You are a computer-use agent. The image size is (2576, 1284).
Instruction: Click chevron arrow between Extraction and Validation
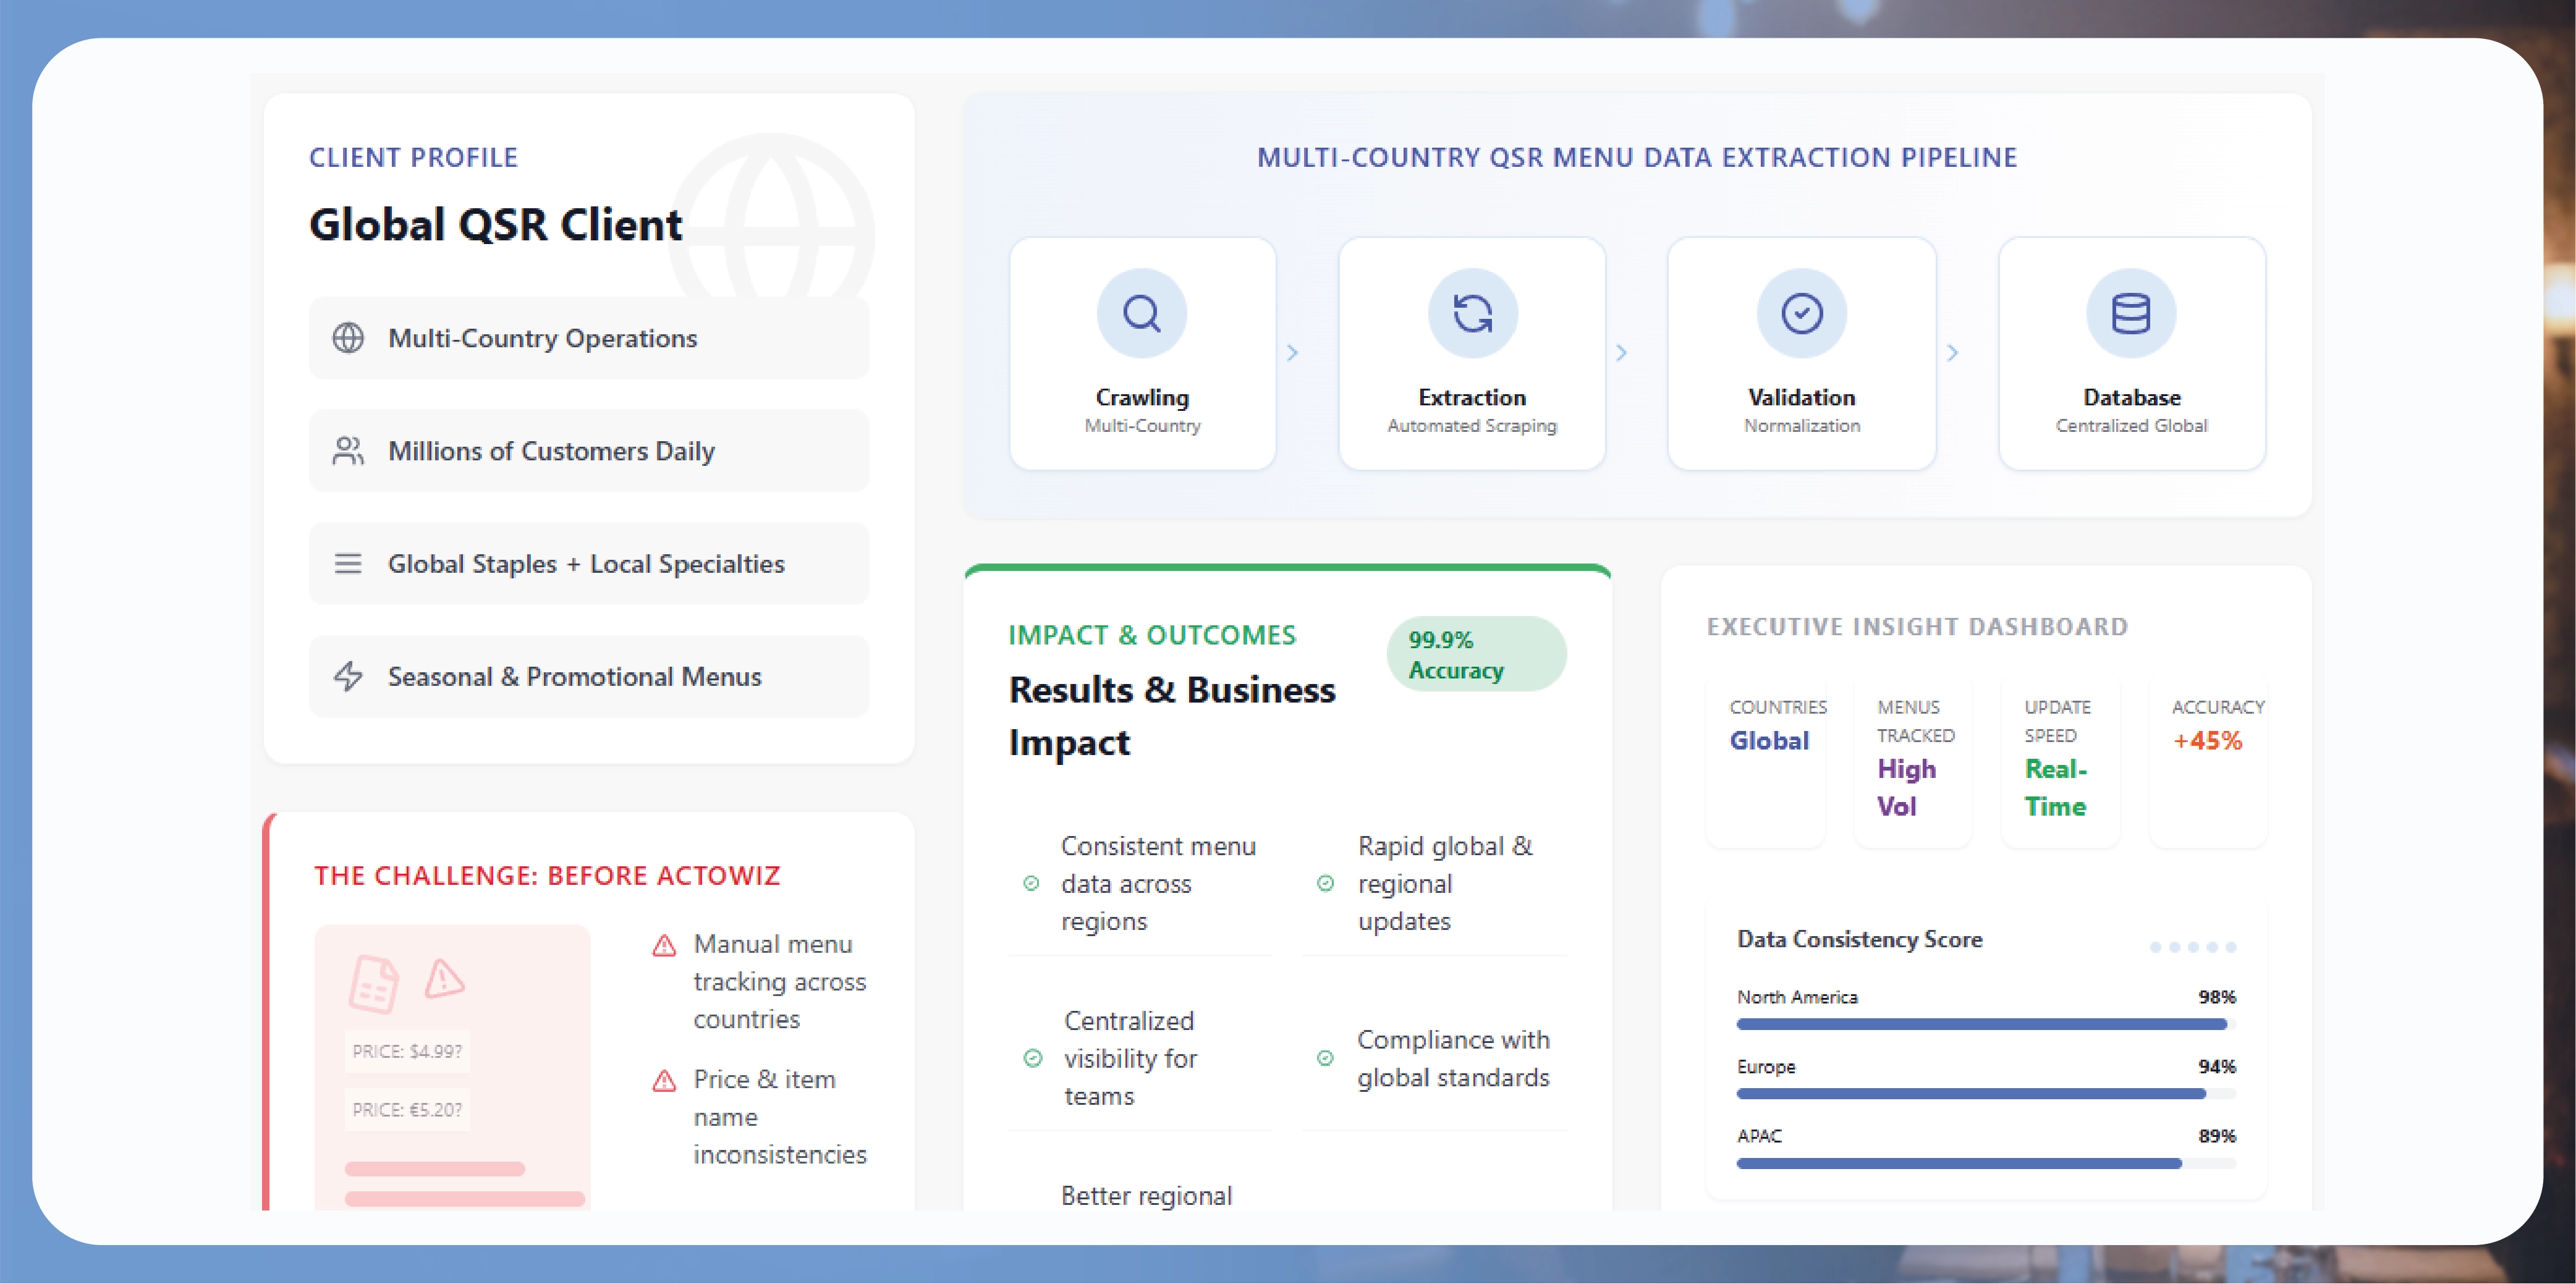click(x=1621, y=353)
